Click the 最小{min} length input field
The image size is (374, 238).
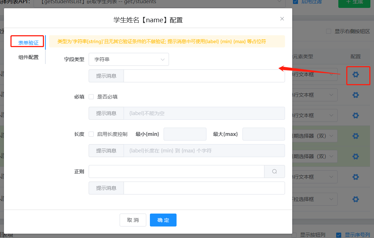[x=185, y=134]
